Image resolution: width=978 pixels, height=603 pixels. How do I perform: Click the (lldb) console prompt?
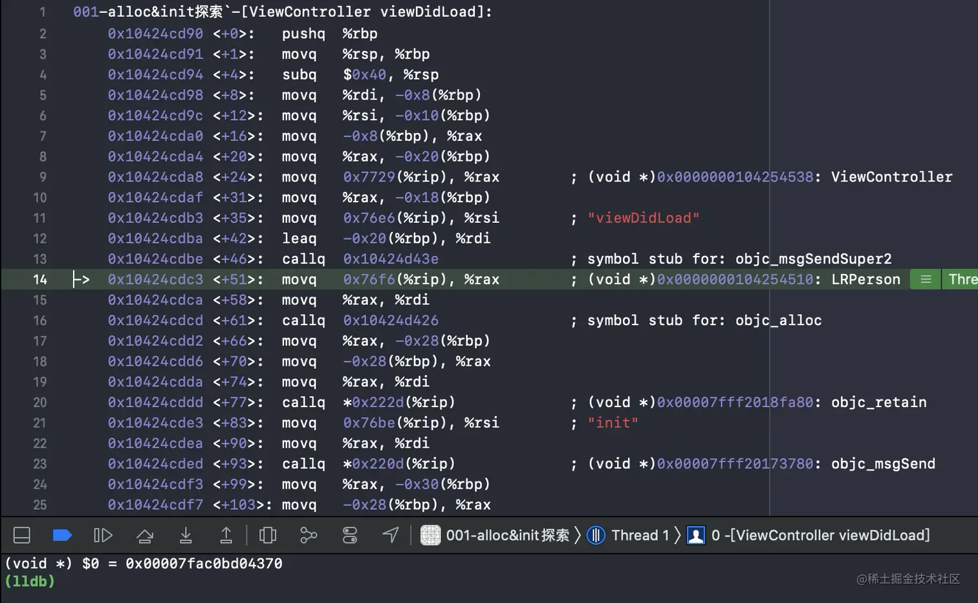point(30,581)
